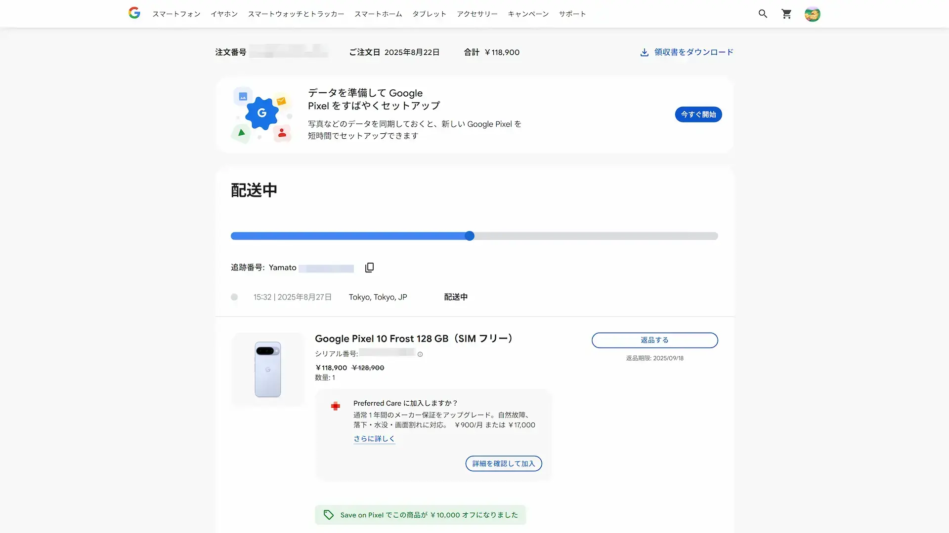The width and height of the screenshot is (949, 533).
Task: Open the スマートフォン menu
Action: pyautogui.click(x=176, y=14)
